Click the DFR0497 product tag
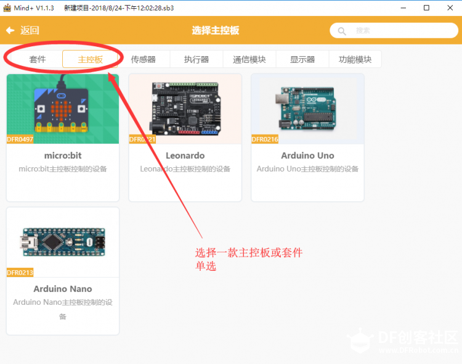The image size is (462, 364). tap(20, 139)
